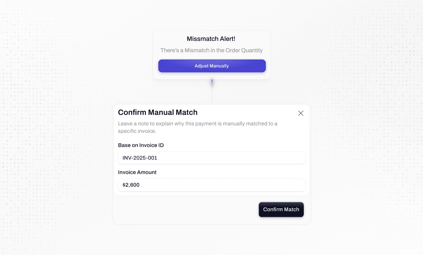Click the 'specific invoice.' description line
Screen dimensions: 423x255
click(137, 131)
